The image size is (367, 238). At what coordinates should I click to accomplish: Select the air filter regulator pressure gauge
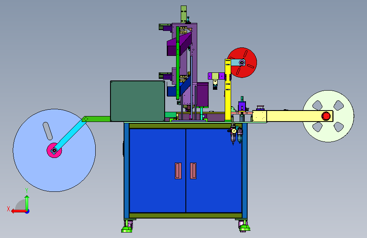click(x=234, y=131)
